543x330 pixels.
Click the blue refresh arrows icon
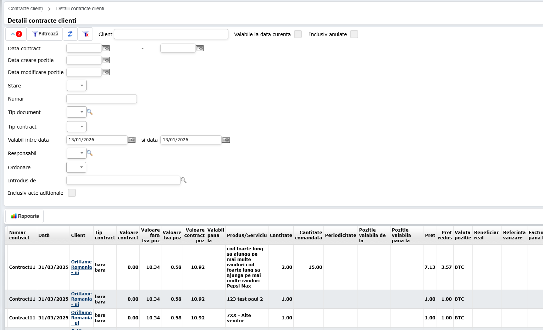point(70,34)
